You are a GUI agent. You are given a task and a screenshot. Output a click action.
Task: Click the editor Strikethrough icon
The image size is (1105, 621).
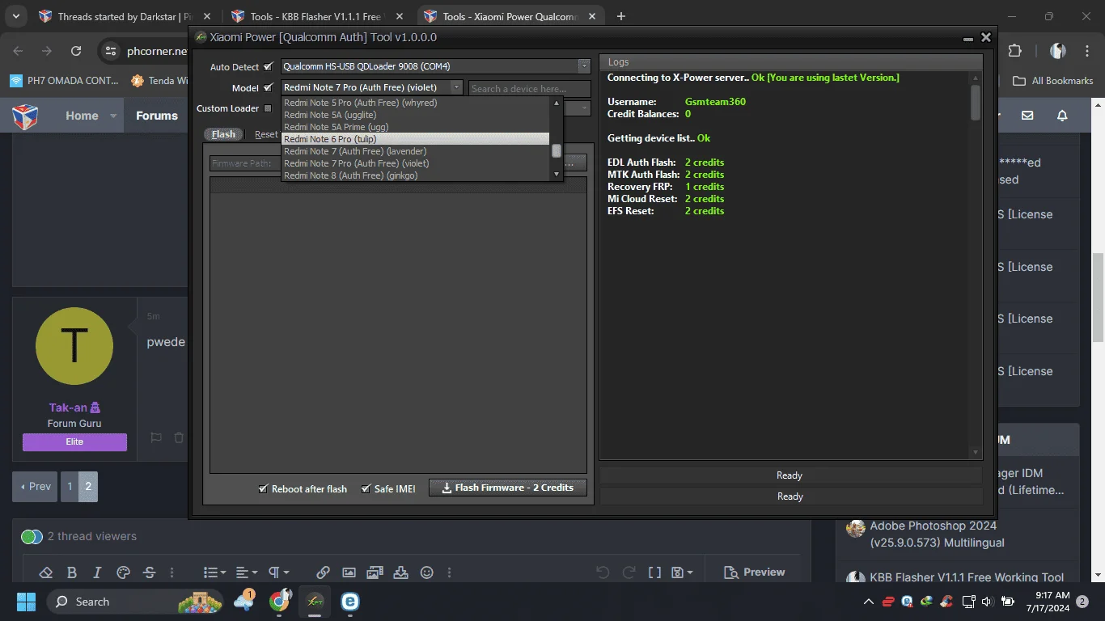149,572
